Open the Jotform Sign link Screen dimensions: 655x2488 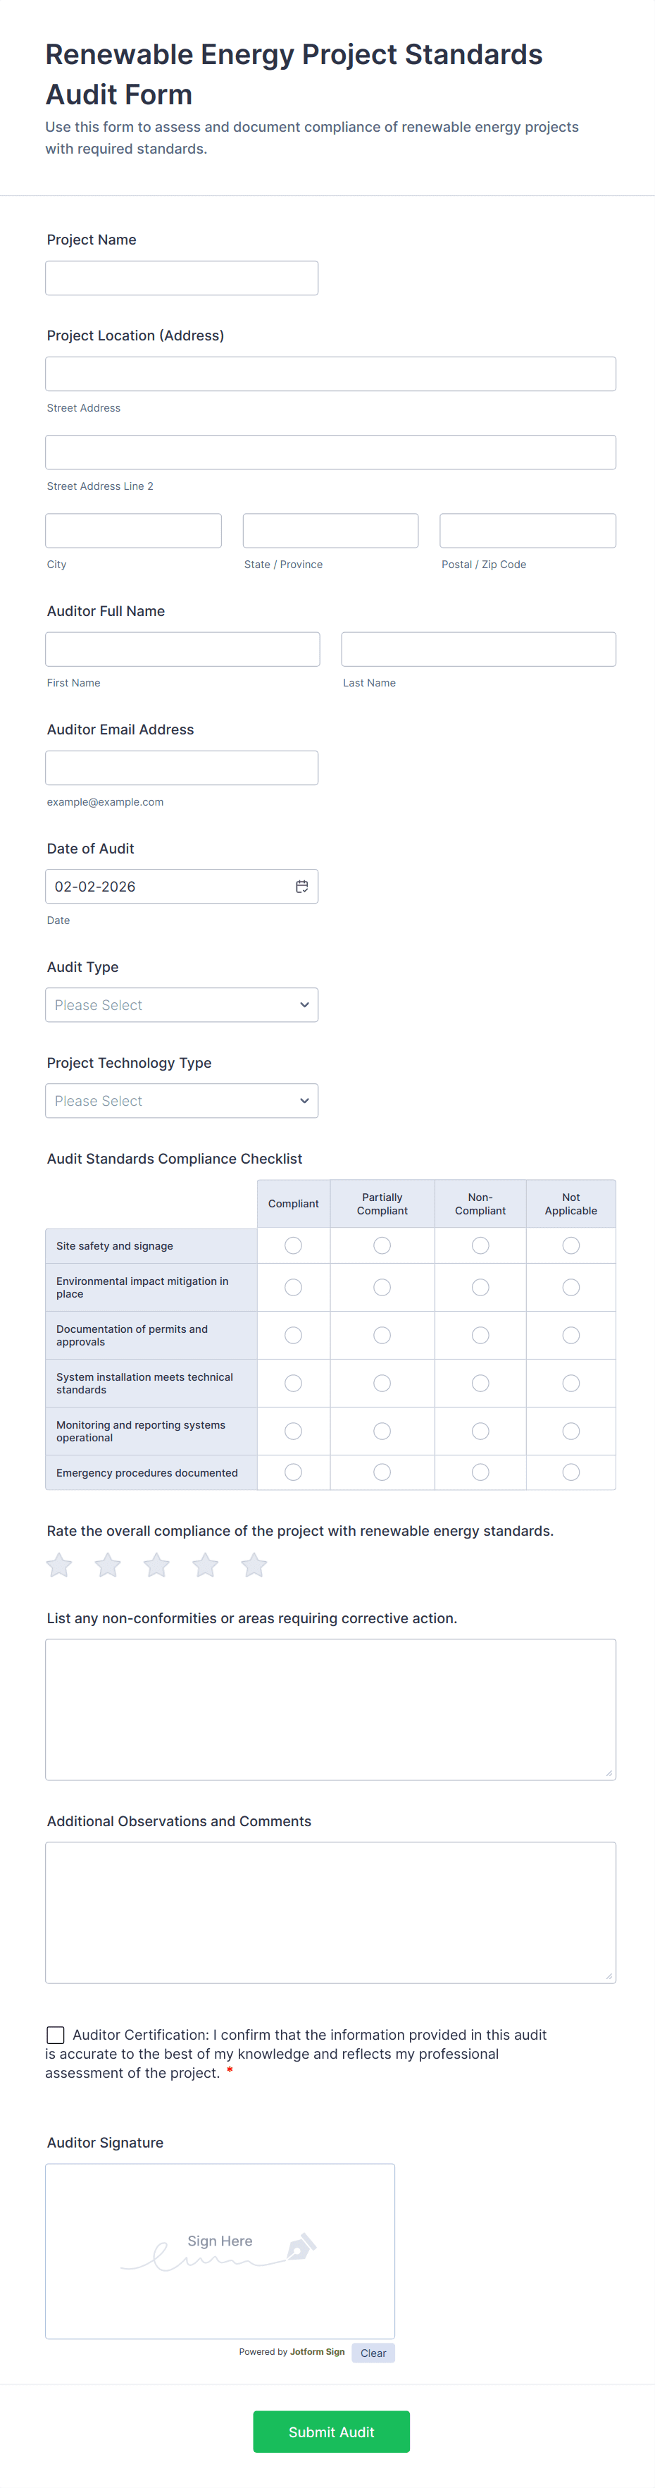click(x=318, y=2352)
